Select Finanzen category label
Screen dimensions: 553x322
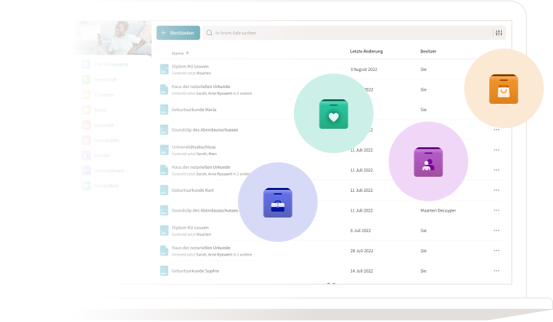(x=104, y=95)
